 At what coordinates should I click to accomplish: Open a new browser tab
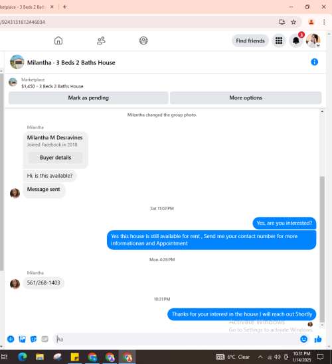tap(65, 7)
